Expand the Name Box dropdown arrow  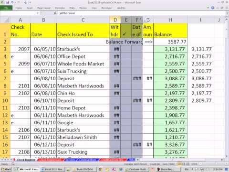(38, 13)
